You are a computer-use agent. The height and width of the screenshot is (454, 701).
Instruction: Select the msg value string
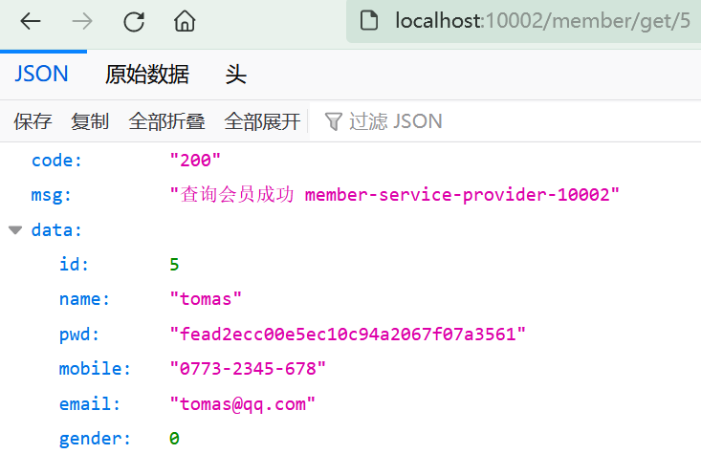click(395, 195)
